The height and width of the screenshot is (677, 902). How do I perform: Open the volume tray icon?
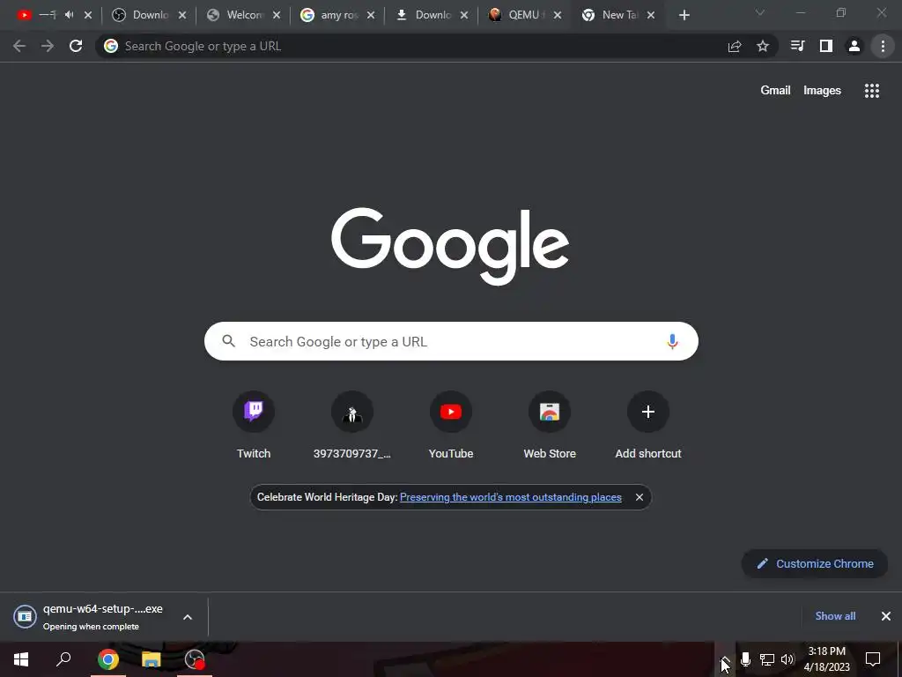coord(787,659)
